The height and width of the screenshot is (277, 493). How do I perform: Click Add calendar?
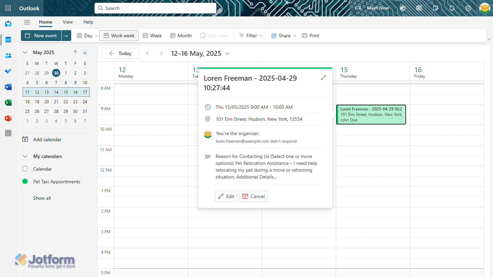[42, 140]
